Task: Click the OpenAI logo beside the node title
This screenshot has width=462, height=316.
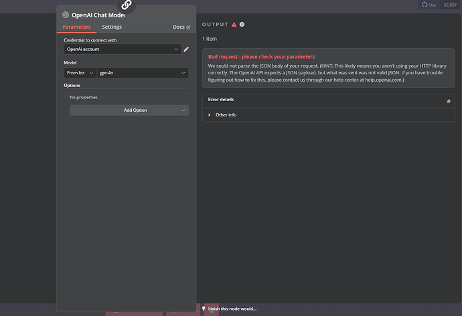Action: coord(66,15)
